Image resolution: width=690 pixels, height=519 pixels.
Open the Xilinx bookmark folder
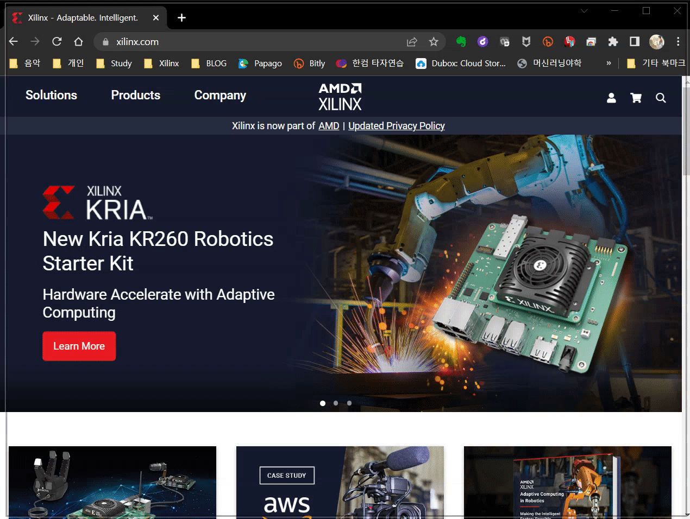click(161, 64)
